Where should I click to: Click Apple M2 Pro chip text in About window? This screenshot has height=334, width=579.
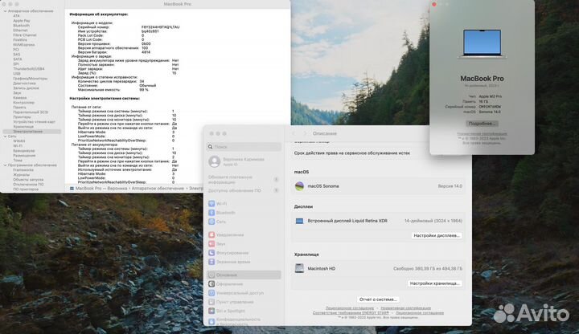[x=490, y=96]
